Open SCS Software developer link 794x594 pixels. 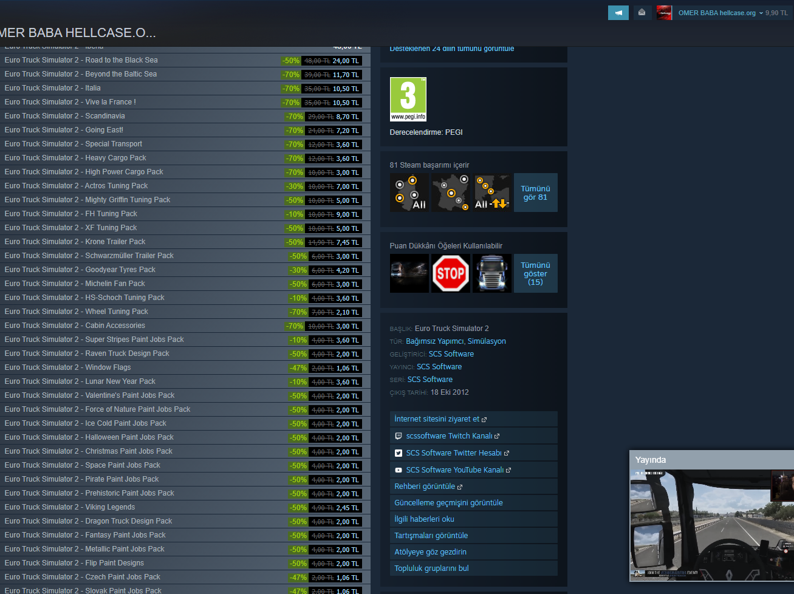pyautogui.click(x=451, y=354)
